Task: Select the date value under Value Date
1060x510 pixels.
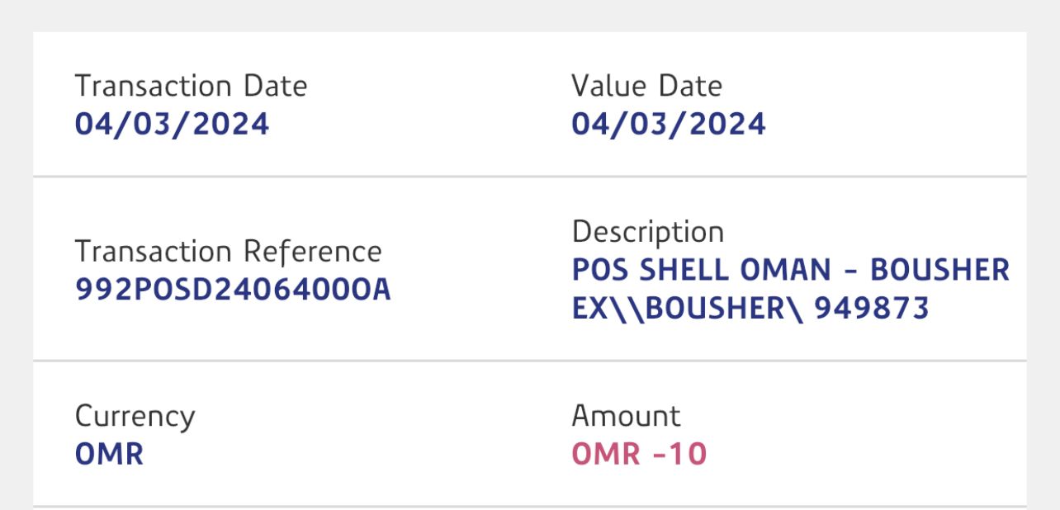Action: pyautogui.click(x=668, y=125)
